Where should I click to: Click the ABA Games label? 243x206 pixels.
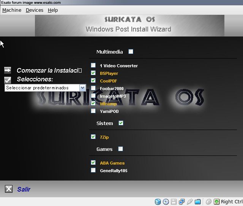click(x=112, y=163)
